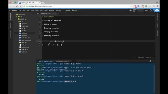Open the View menu
The width and height of the screenshot is (168, 94).
pos(32,10)
